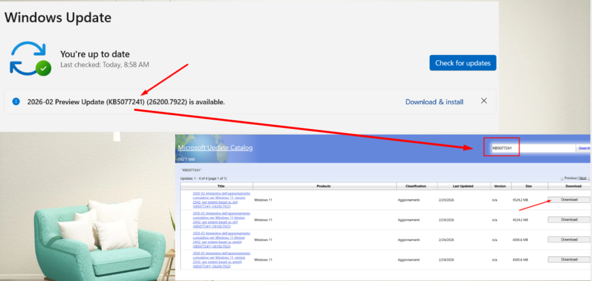Viewport: 592px width, 281px height.
Task: Click the Previous page arrow icon
Action: (562, 178)
